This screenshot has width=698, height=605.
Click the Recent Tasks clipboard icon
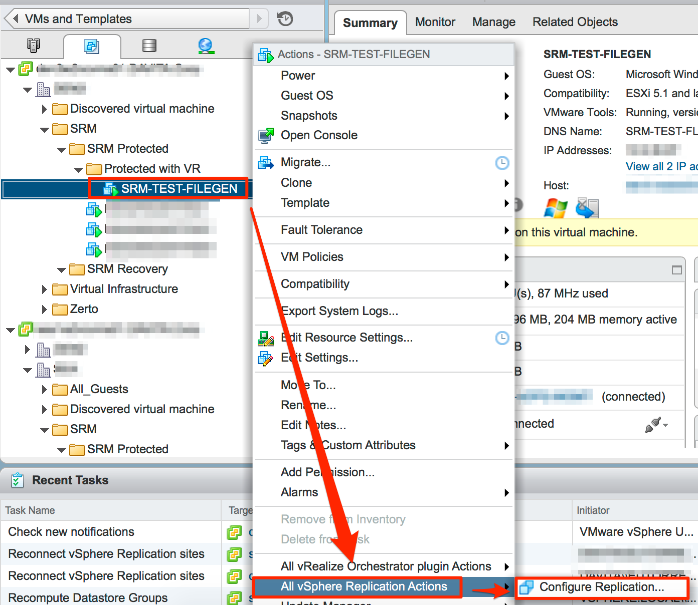17,480
